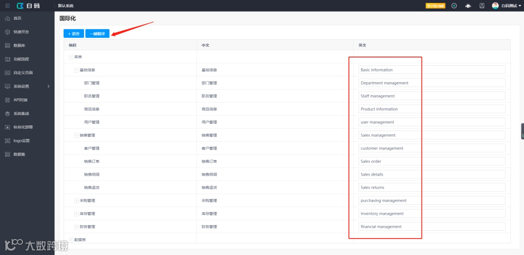Edit the customer management input field
This screenshot has height=255, width=524.
(432, 149)
